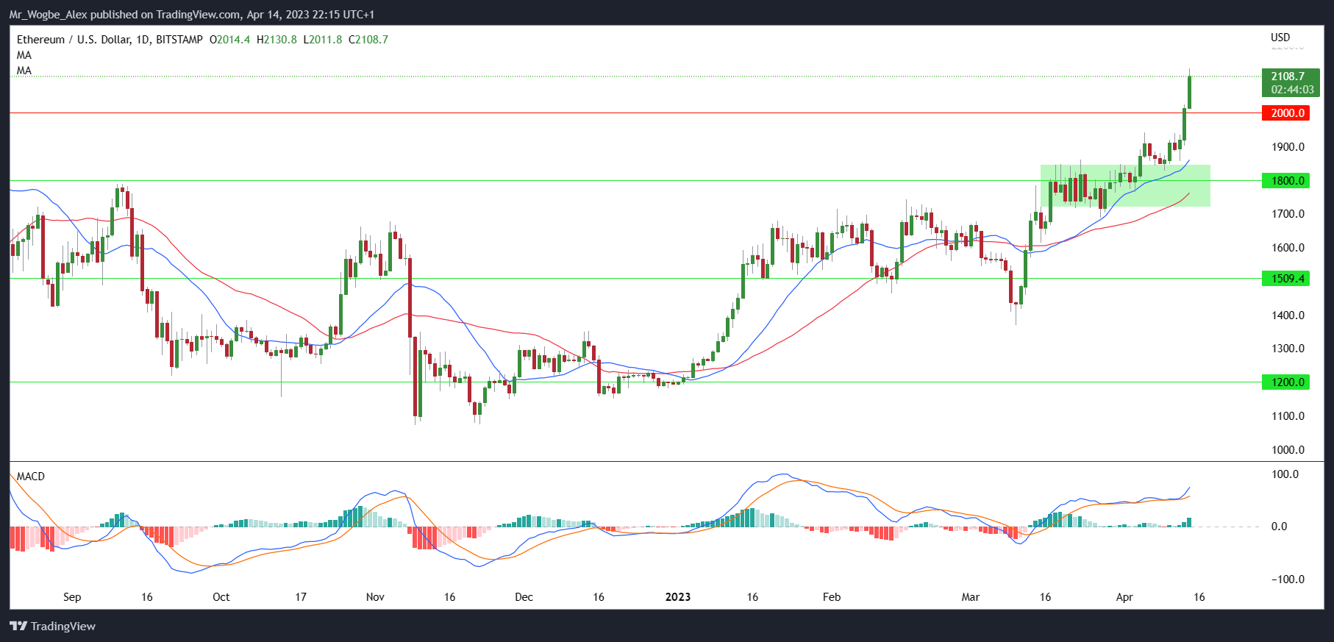Click the 1700.0 price scale value
Image resolution: width=1334 pixels, height=642 pixels.
click(x=1288, y=214)
